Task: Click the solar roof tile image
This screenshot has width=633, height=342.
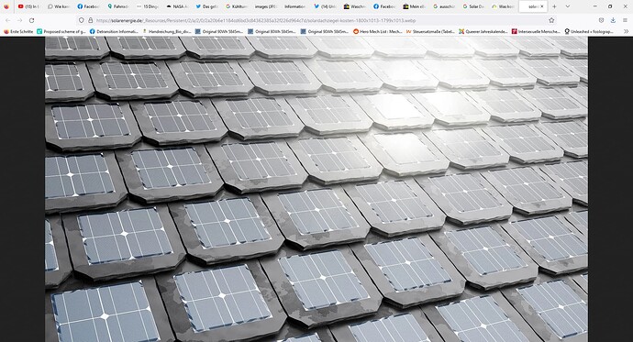Action: (x=316, y=189)
